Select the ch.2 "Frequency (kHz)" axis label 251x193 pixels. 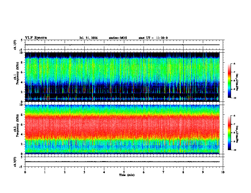tap(17, 126)
